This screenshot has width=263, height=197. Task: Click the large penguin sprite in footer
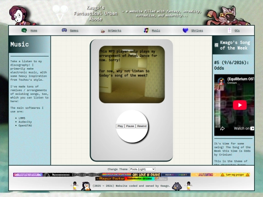[x=86, y=186]
